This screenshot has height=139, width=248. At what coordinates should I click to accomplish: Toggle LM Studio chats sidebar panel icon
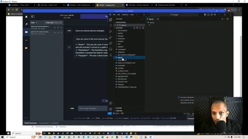pos(33,16)
